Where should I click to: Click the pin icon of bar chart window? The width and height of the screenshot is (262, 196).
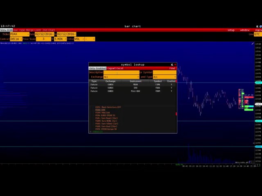click(x=257, y=26)
